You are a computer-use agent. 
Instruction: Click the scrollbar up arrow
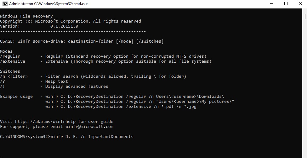coord(305,10)
